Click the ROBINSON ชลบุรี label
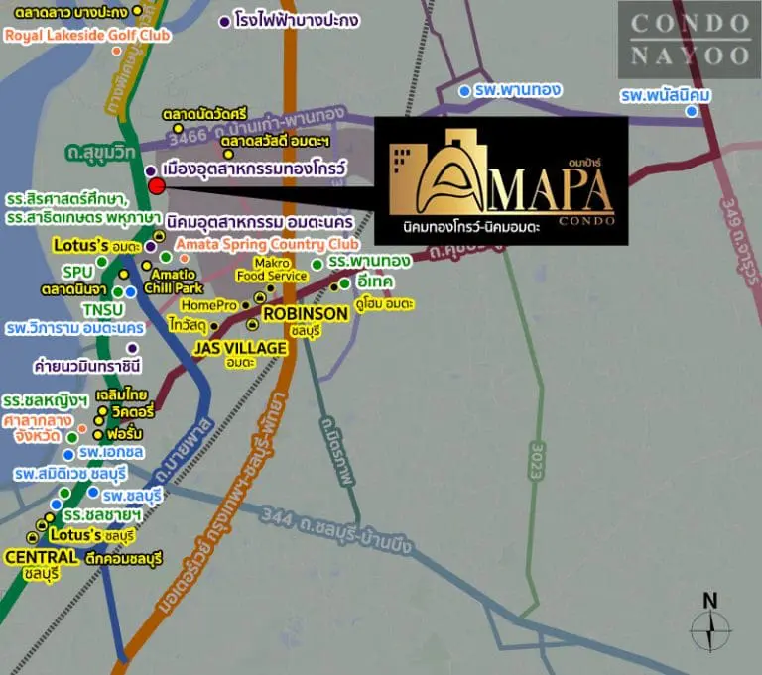 coord(306,320)
